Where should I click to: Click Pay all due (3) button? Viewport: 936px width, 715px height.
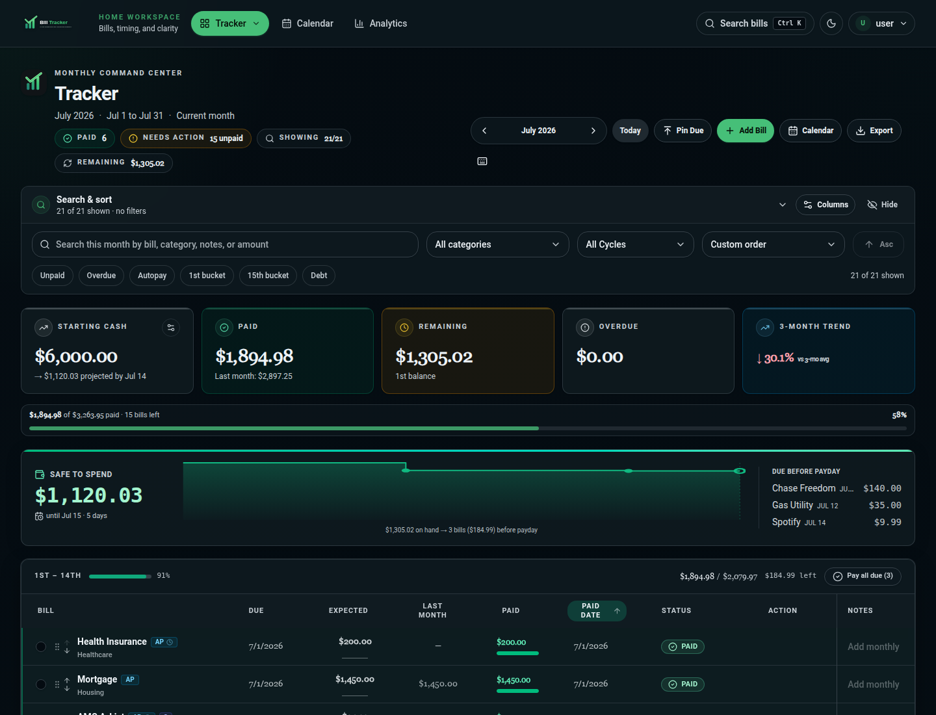point(863,576)
